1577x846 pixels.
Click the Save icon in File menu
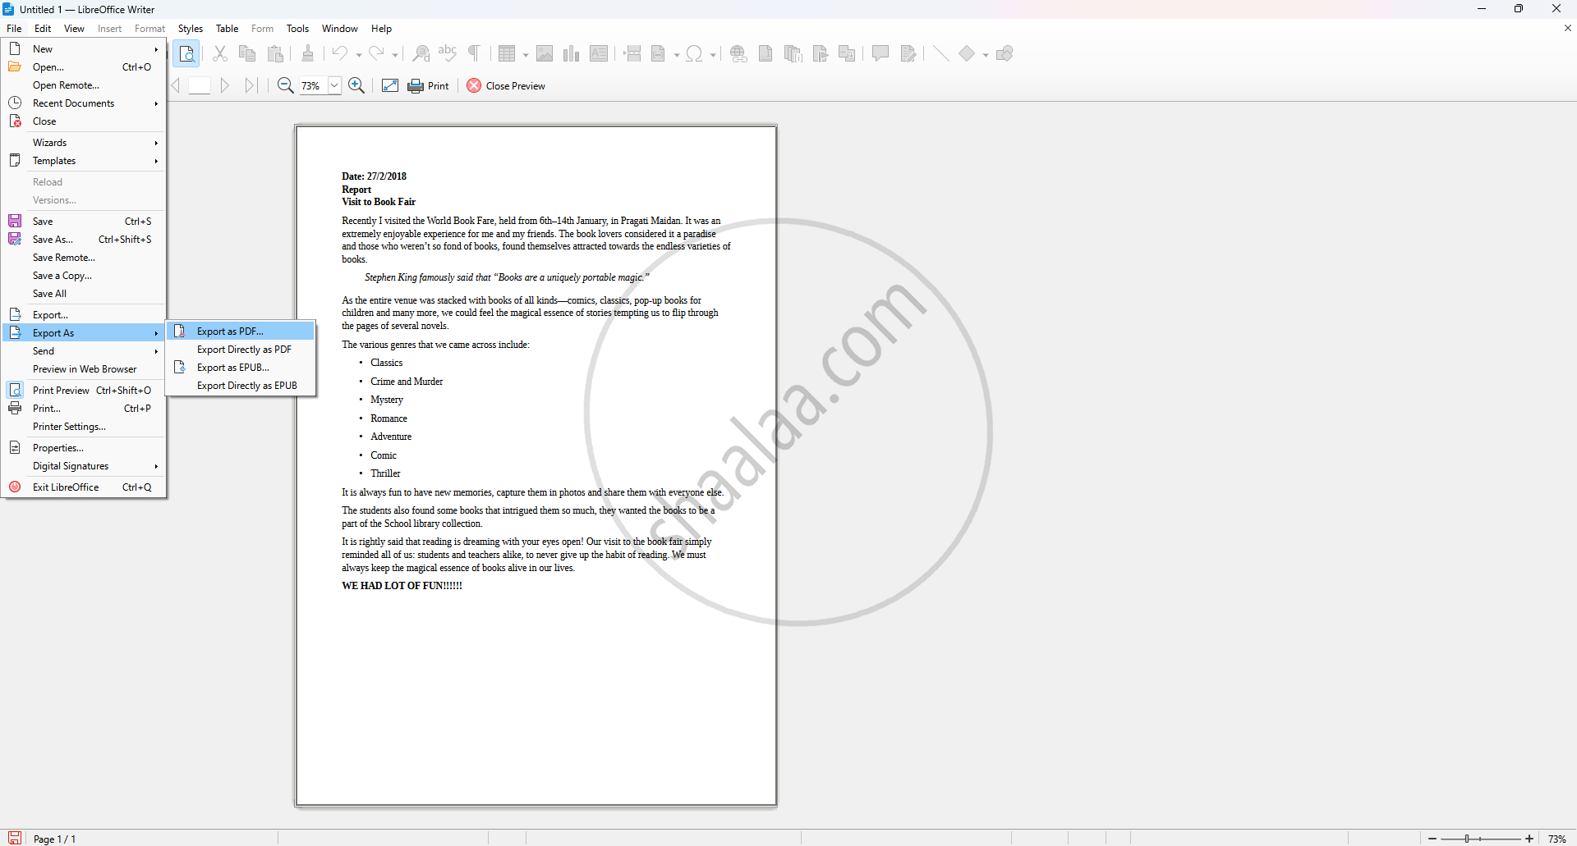pyautogui.click(x=15, y=222)
